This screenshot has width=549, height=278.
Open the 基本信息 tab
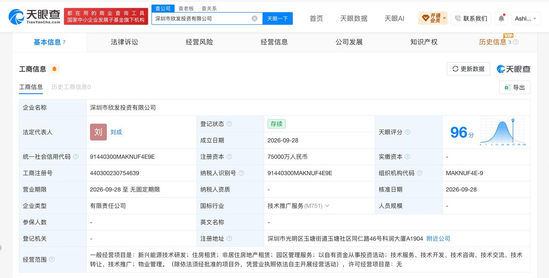coord(49,42)
